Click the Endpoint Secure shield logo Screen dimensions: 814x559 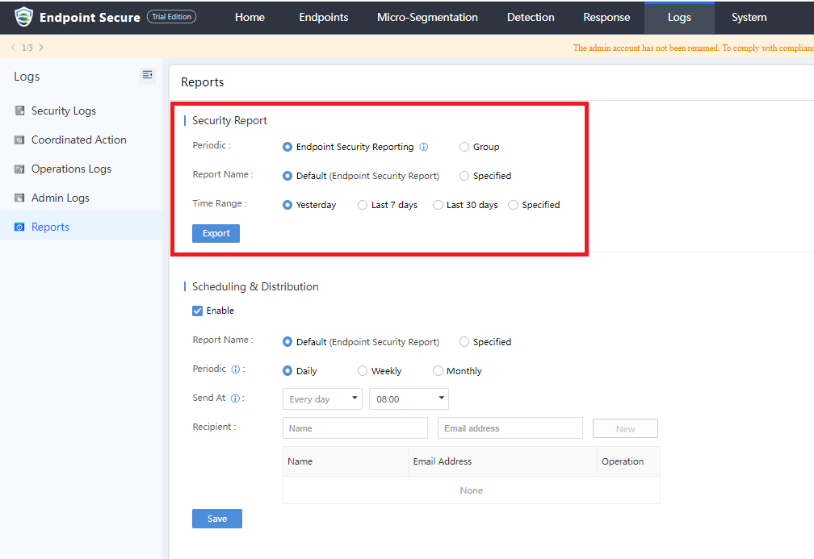pos(23,17)
